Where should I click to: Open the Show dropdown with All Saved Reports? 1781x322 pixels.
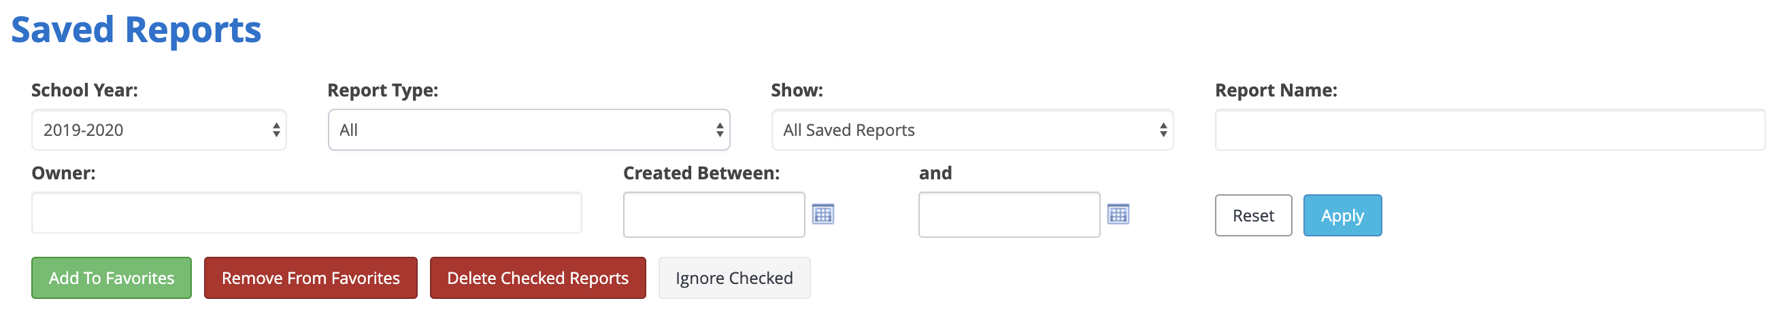click(x=973, y=130)
